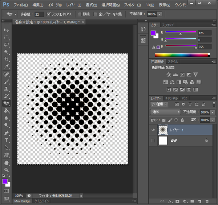
Task: Toggle the アンチエイリアス checkbox
Action: pos(49,14)
